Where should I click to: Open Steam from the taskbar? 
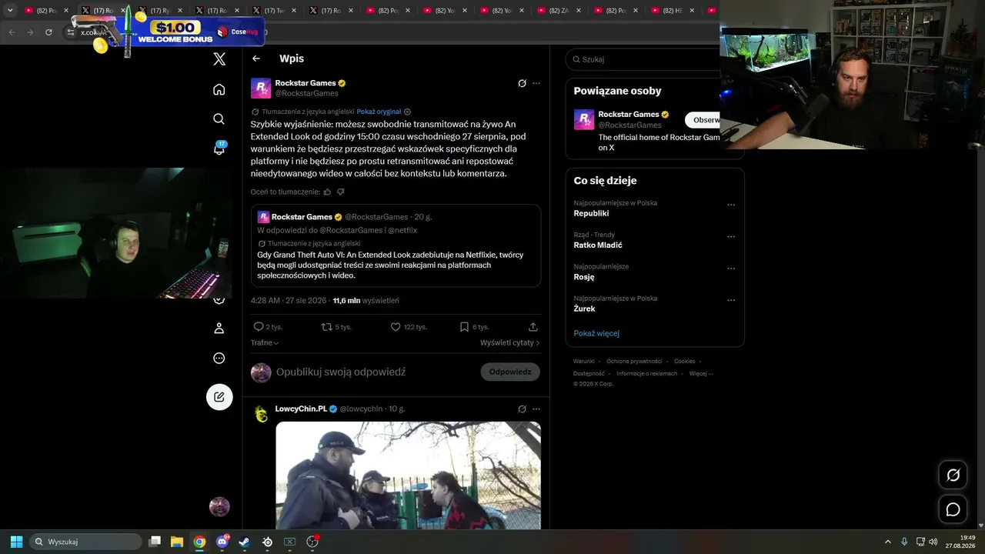tap(244, 542)
